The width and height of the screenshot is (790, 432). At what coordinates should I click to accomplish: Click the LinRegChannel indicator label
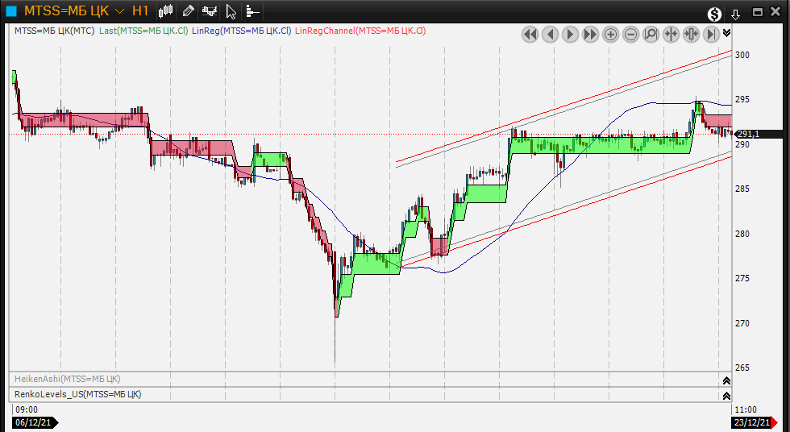[360, 31]
